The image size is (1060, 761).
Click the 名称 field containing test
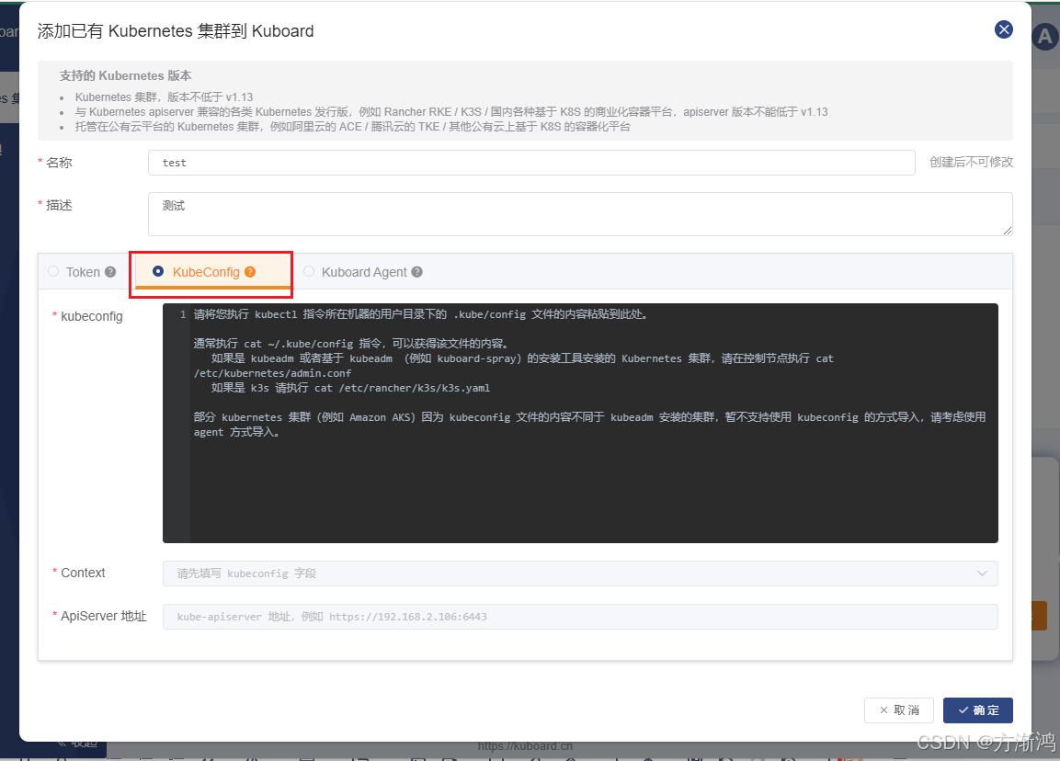tap(531, 162)
